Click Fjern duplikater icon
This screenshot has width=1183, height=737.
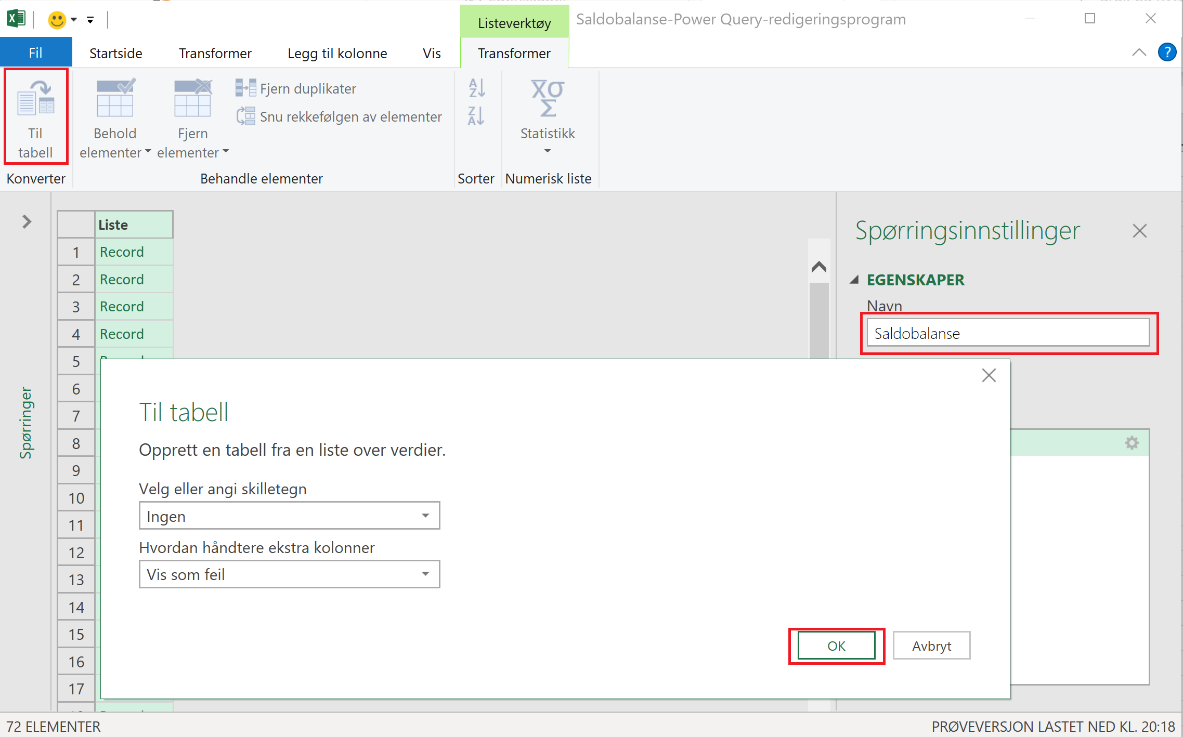point(245,88)
